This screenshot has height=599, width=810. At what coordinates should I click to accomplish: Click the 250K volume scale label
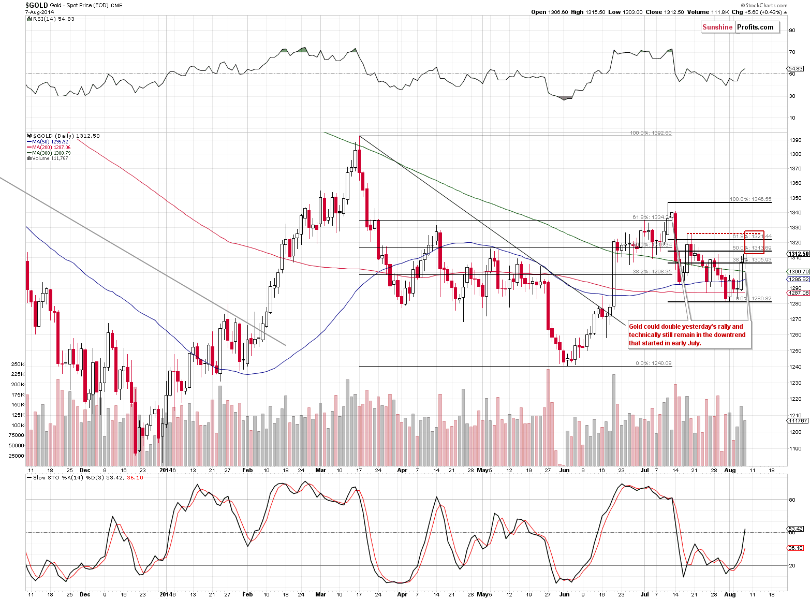(18, 364)
